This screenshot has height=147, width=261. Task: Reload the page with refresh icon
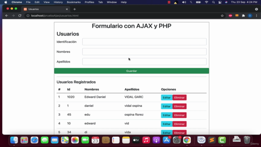point(20,16)
